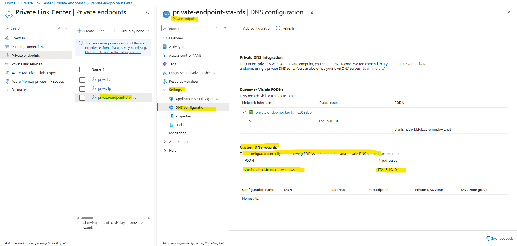Click the Private Link Center logo icon
The image size is (517, 246).
click(x=9, y=14)
